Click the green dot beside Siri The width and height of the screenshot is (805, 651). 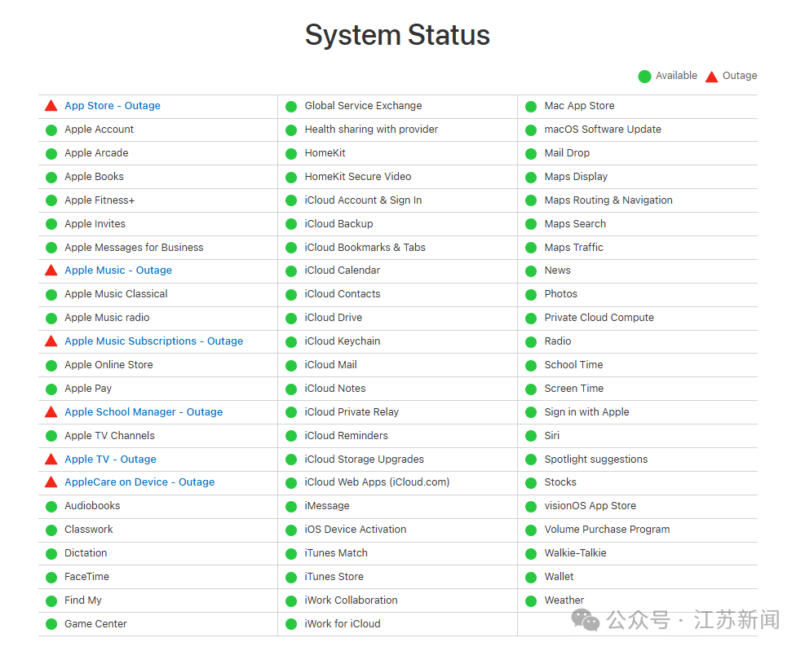click(x=531, y=437)
